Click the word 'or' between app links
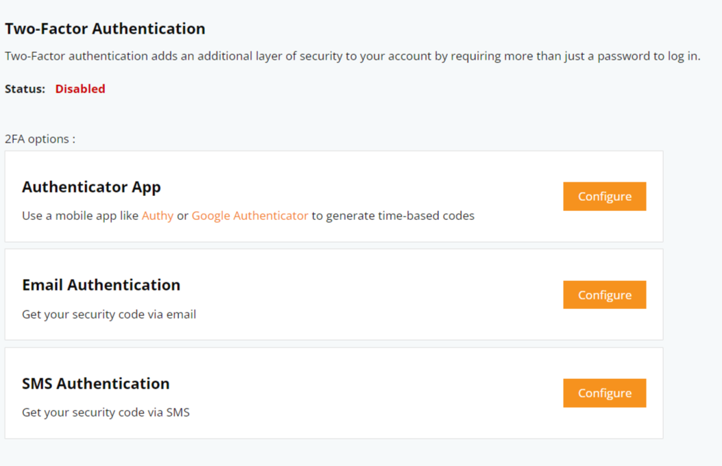 pyautogui.click(x=182, y=216)
